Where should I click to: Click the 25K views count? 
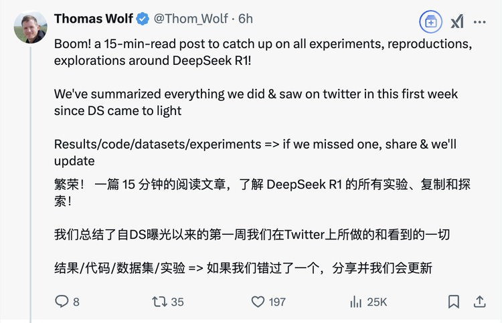tap(377, 302)
